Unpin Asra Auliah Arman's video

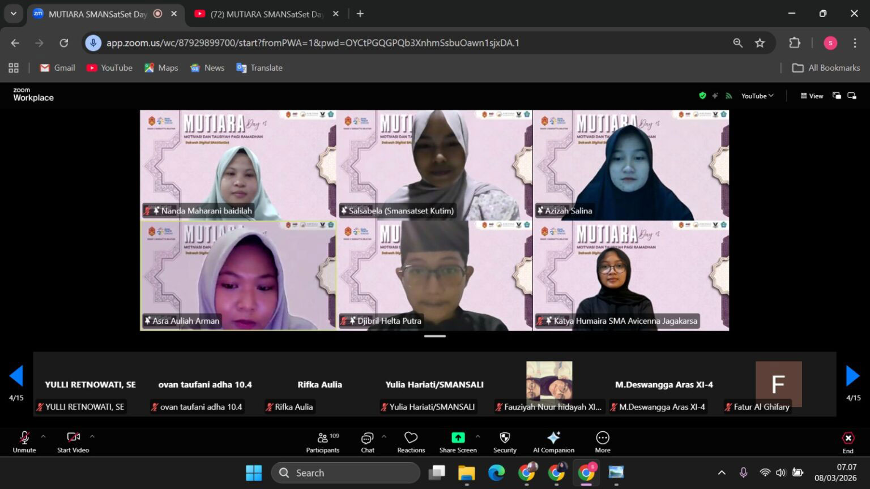point(148,320)
